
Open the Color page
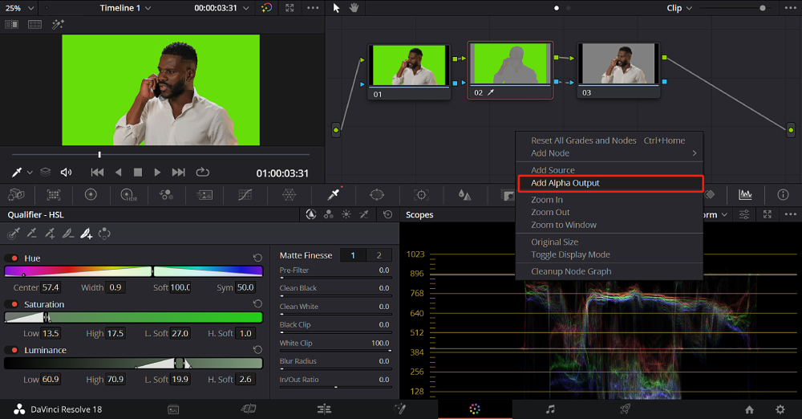click(x=475, y=409)
